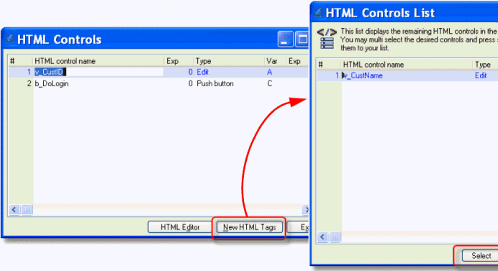Click the v_CustID name edit field
This screenshot has width=498, height=271.
pyautogui.click(x=99, y=72)
